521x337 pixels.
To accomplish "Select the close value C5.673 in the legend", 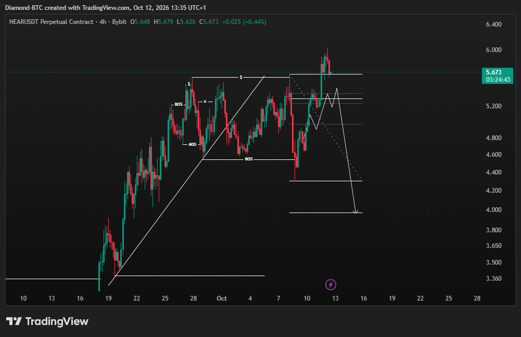I will click(209, 22).
